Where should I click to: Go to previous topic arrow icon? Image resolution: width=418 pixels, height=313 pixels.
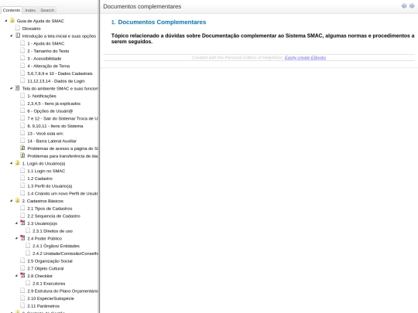[x=404, y=6]
